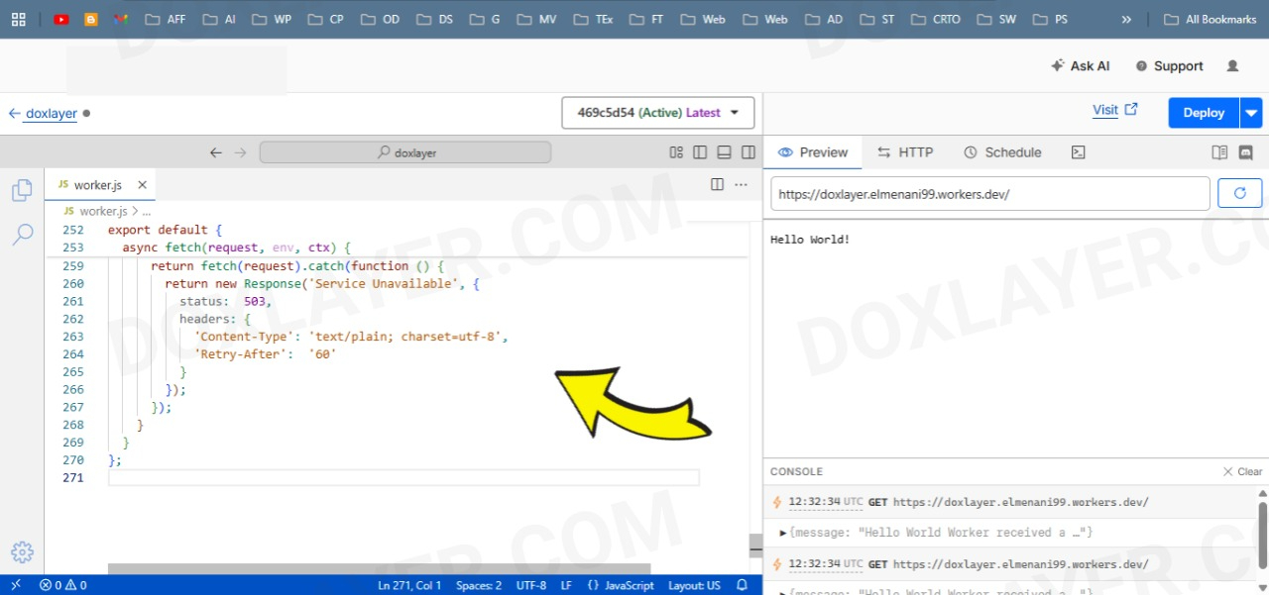This screenshot has width=1269, height=595.
Task: Expand the first console message object
Action: (783, 533)
